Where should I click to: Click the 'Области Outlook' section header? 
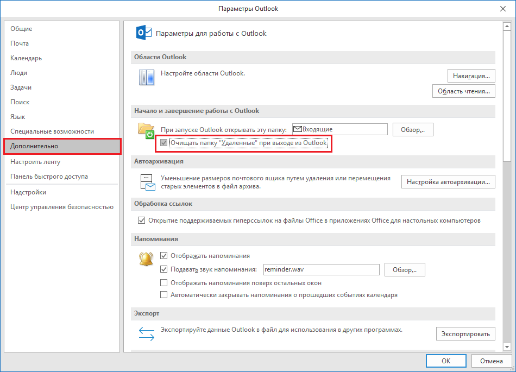[313, 57]
